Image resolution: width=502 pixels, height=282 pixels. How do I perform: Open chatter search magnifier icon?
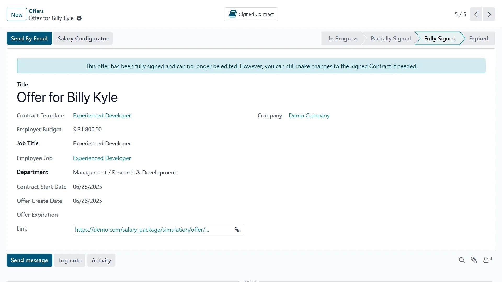point(461,260)
